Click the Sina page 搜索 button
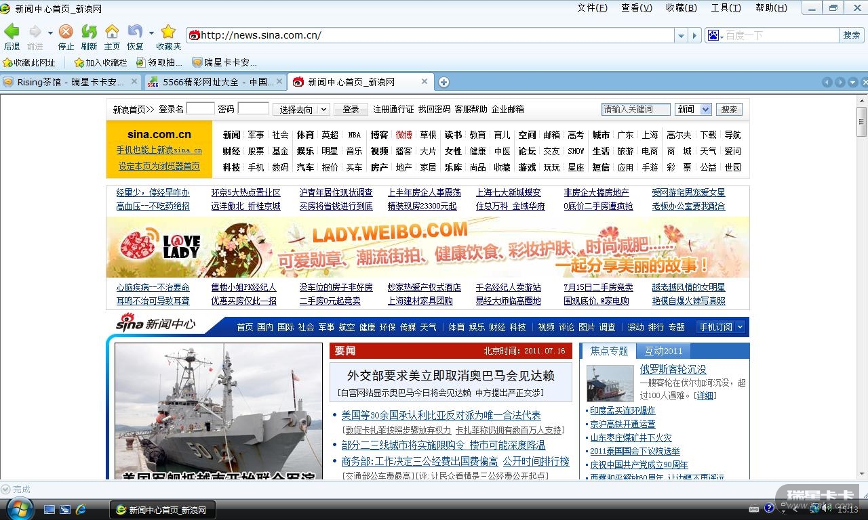Screen dimensions: 868x520 pos(729,109)
